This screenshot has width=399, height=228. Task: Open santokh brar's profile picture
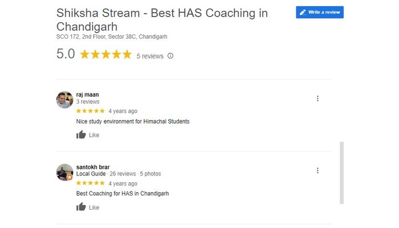[64, 172]
